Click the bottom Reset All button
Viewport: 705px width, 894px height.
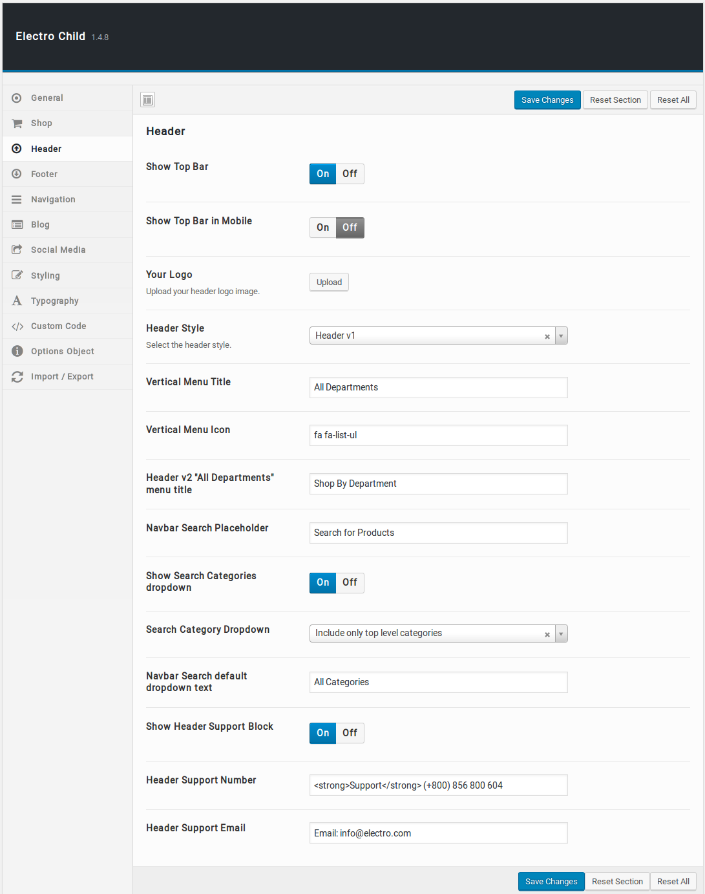[x=673, y=882]
